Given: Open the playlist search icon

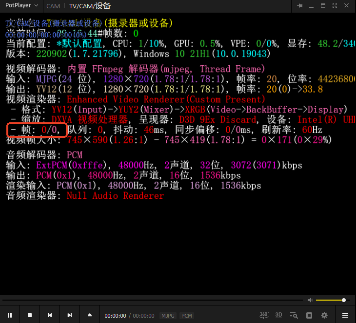Looking at the screenshot, I should [295, 315].
